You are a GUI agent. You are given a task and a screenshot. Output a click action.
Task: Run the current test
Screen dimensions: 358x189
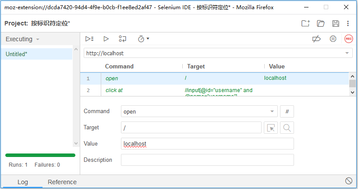pyautogui.click(x=106, y=39)
